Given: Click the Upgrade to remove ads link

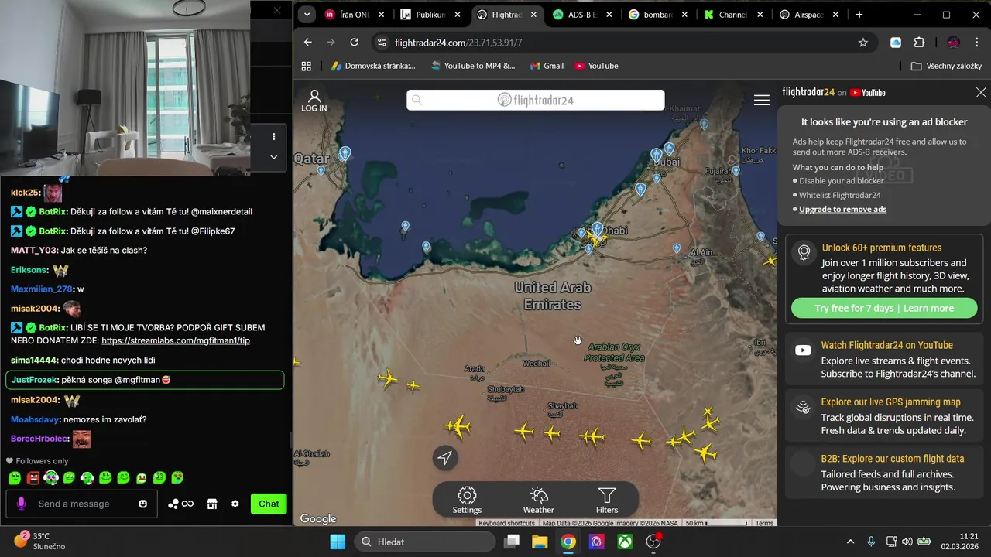Looking at the screenshot, I should (x=842, y=209).
